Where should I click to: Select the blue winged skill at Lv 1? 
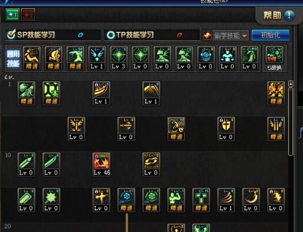pyautogui.click(x=96, y=58)
